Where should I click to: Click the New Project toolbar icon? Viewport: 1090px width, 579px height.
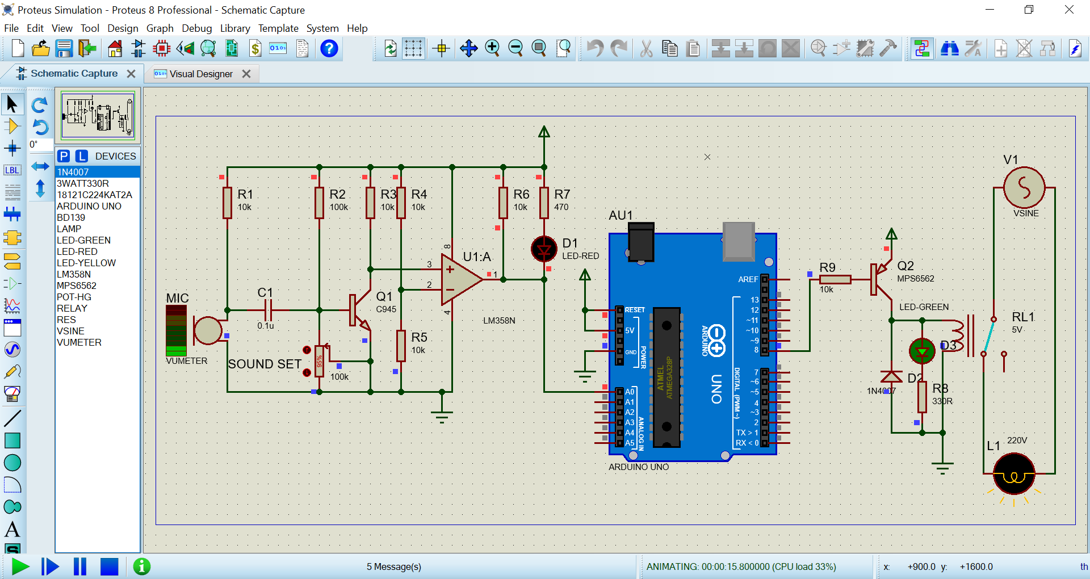coord(18,49)
